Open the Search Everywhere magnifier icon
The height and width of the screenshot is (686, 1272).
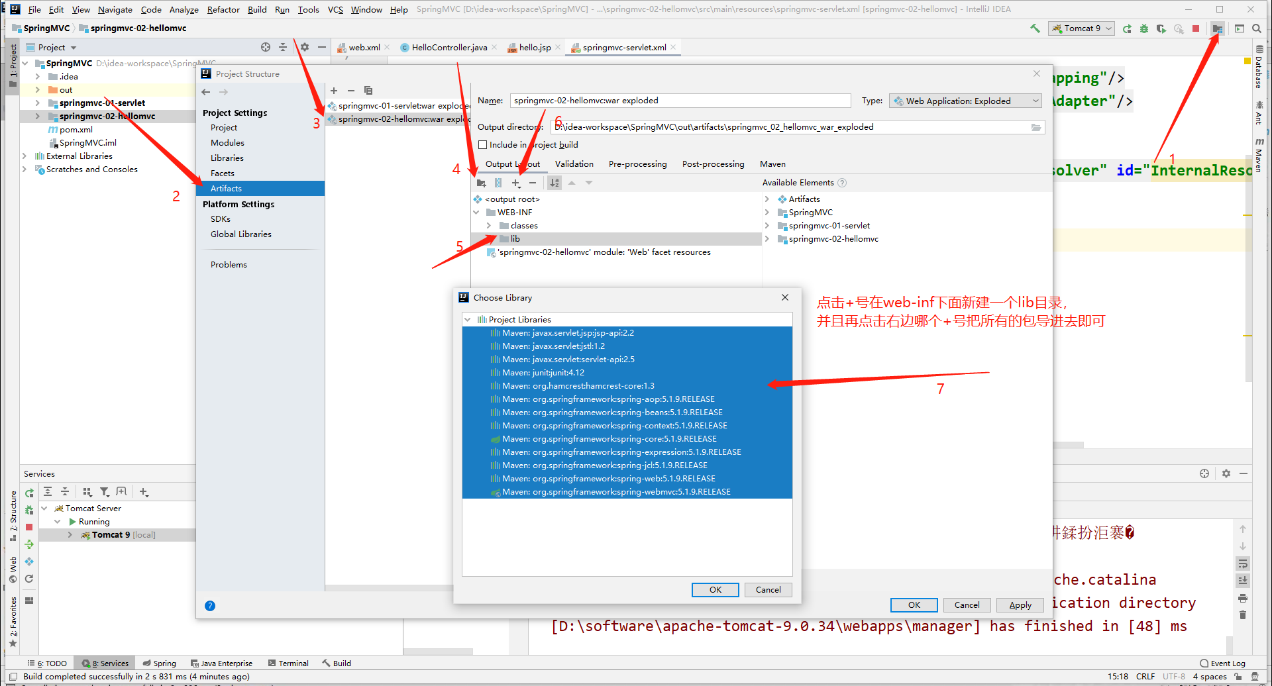pyautogui.click(x=1257, y=28)
